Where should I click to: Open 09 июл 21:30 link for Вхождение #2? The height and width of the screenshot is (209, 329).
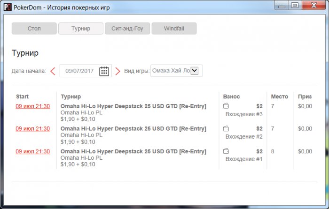[x=33, y=129]
